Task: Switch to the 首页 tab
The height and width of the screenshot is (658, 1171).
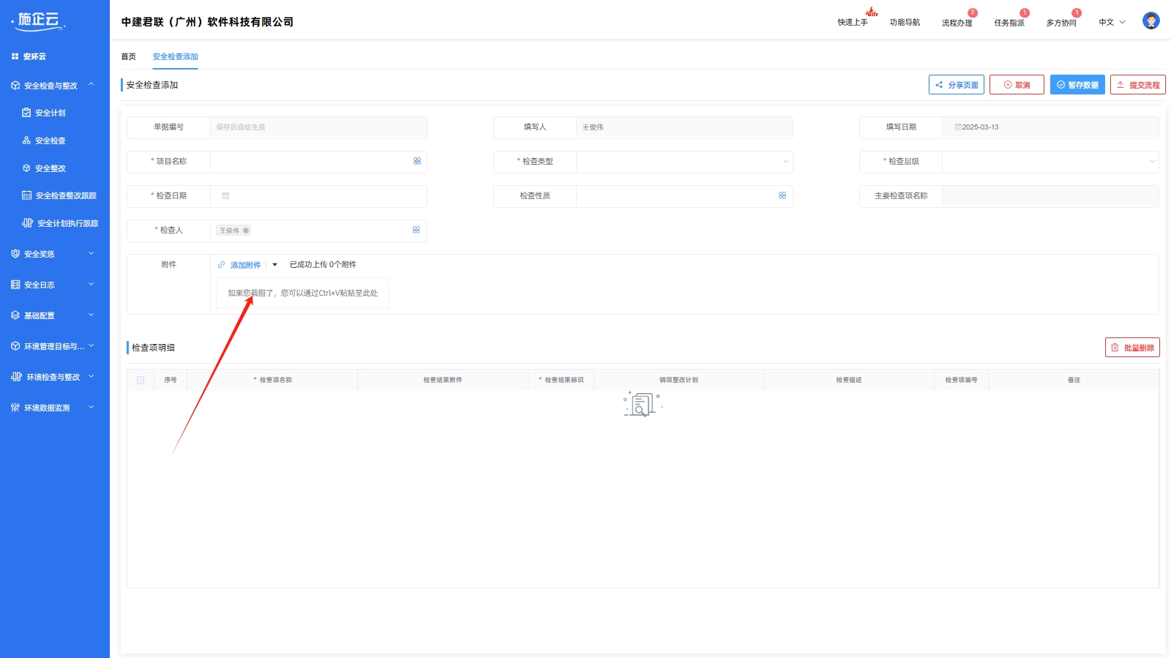Action: coord(128,56)
